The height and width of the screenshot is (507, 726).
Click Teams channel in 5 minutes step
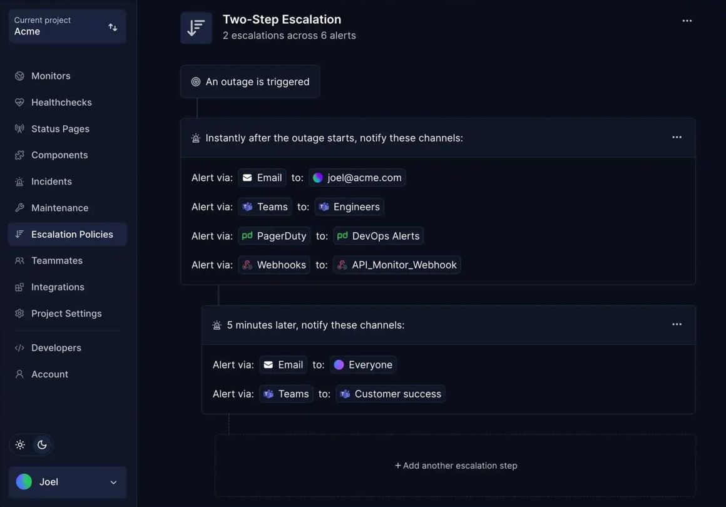(286, 394)
